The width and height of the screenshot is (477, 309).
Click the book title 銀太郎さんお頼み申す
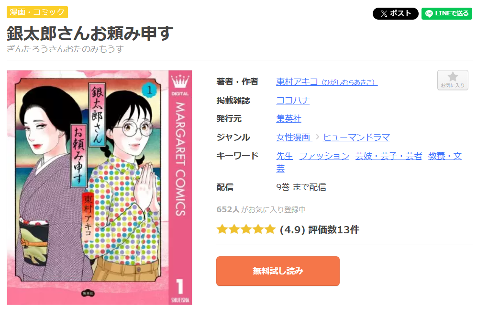(90, 33)
